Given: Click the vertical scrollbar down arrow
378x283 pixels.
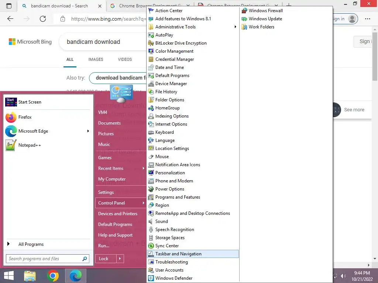Looking at the screenshot, I should click(x=375, y=259).
